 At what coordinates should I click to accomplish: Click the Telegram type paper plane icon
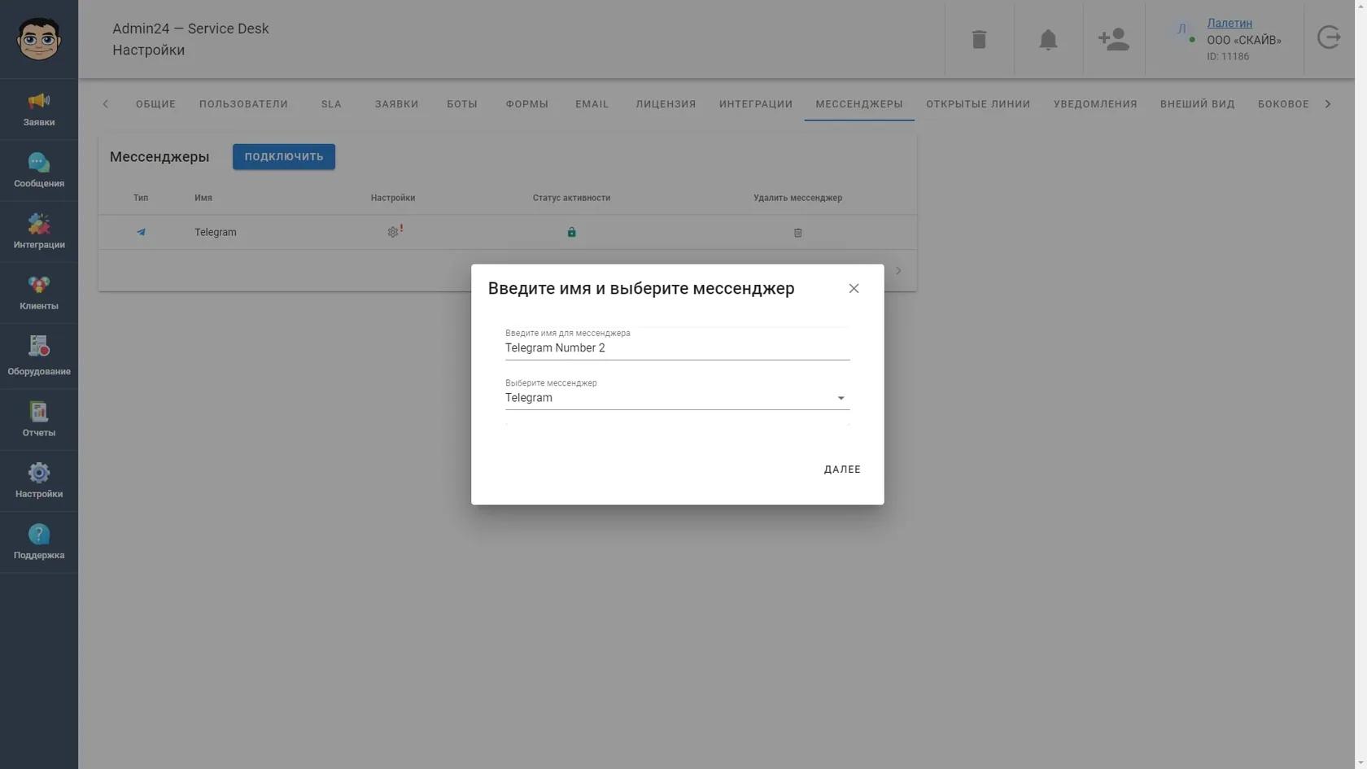pos(141,232)
